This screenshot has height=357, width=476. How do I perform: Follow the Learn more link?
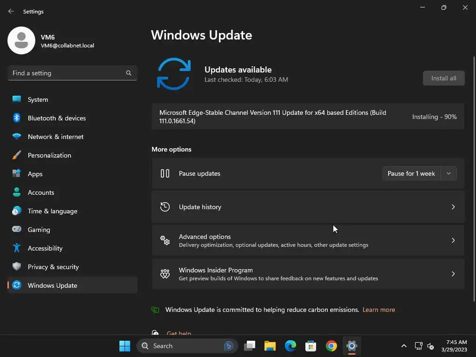[x=378, y=310]
